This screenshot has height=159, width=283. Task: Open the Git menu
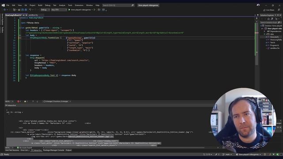click(x=26, y=5)
